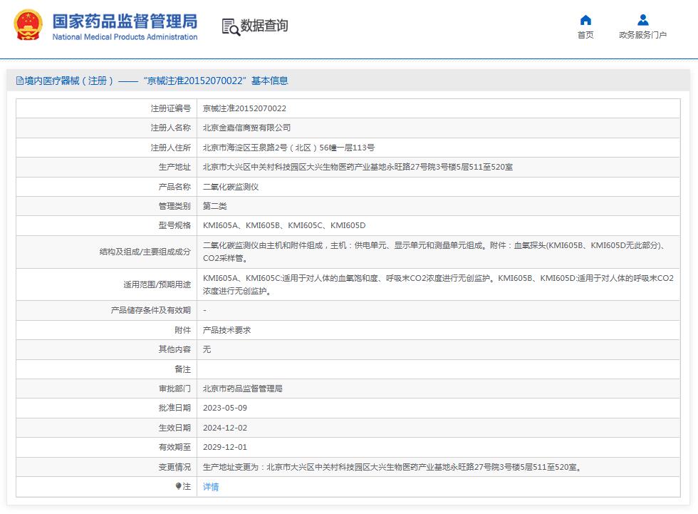
Task: Click the document icon before 境内医疗器械（注册）
Action: coord(19,81)
